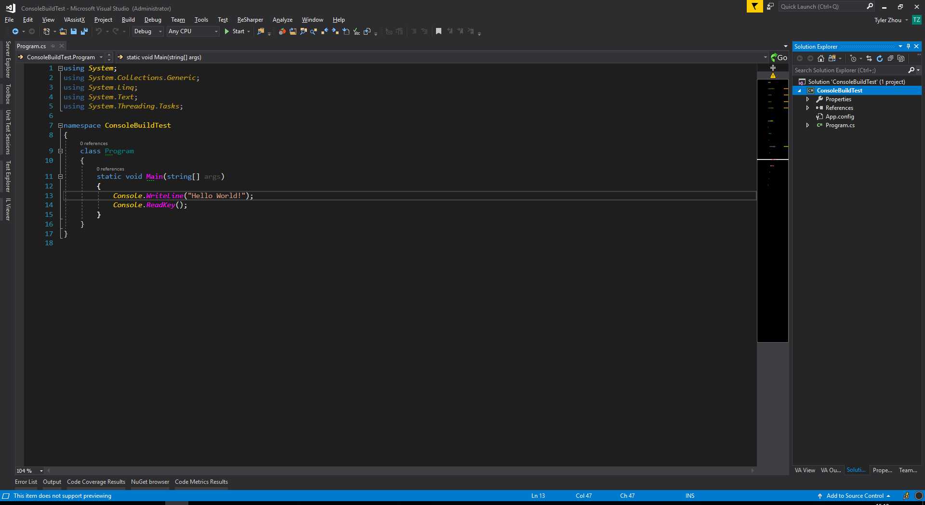Open the File menu

[x=9, y=20]
